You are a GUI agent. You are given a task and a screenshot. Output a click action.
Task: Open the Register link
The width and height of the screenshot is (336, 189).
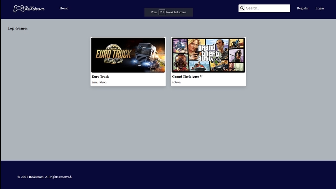pos(302,8)
